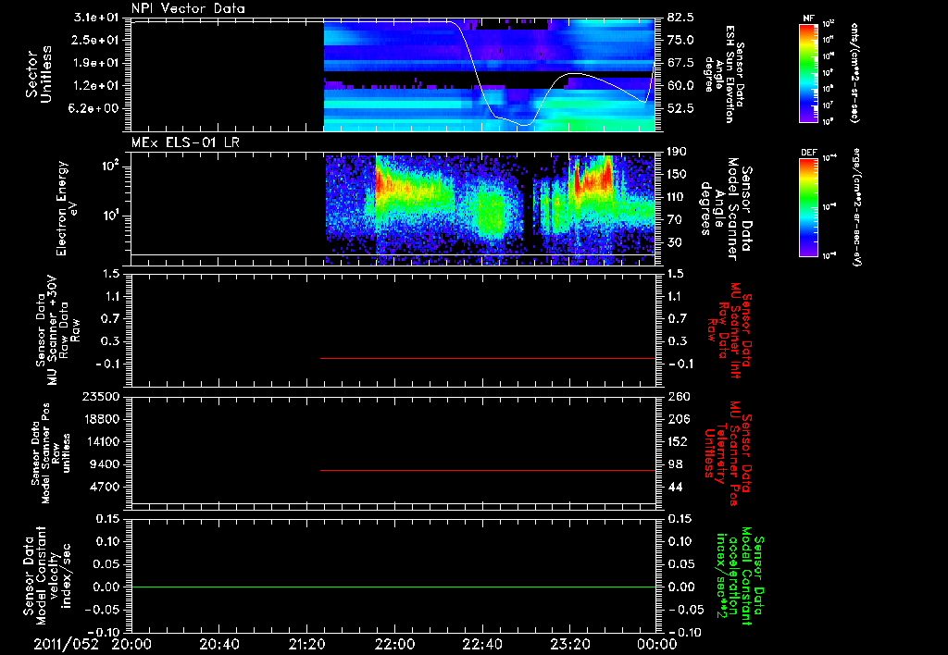
Task: Click the '150' scanner angle tick label
Action: point(679,175)
